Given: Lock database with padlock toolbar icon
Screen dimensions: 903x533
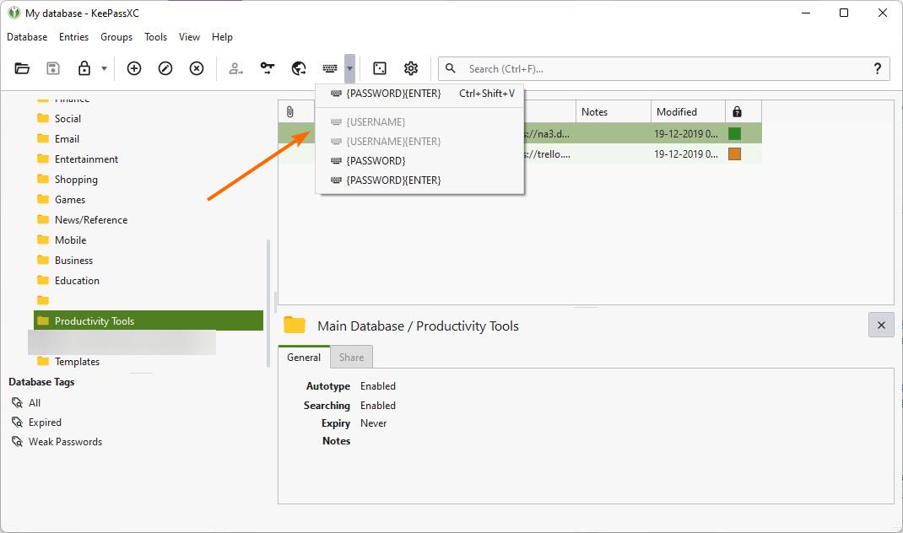Looking at the screenshot, I should (x=84, y=68).
